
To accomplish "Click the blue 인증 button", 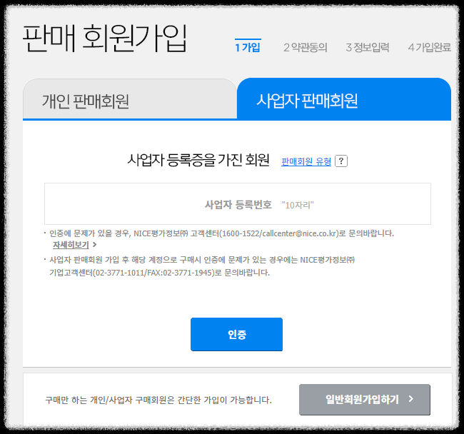I will (236, 334).
